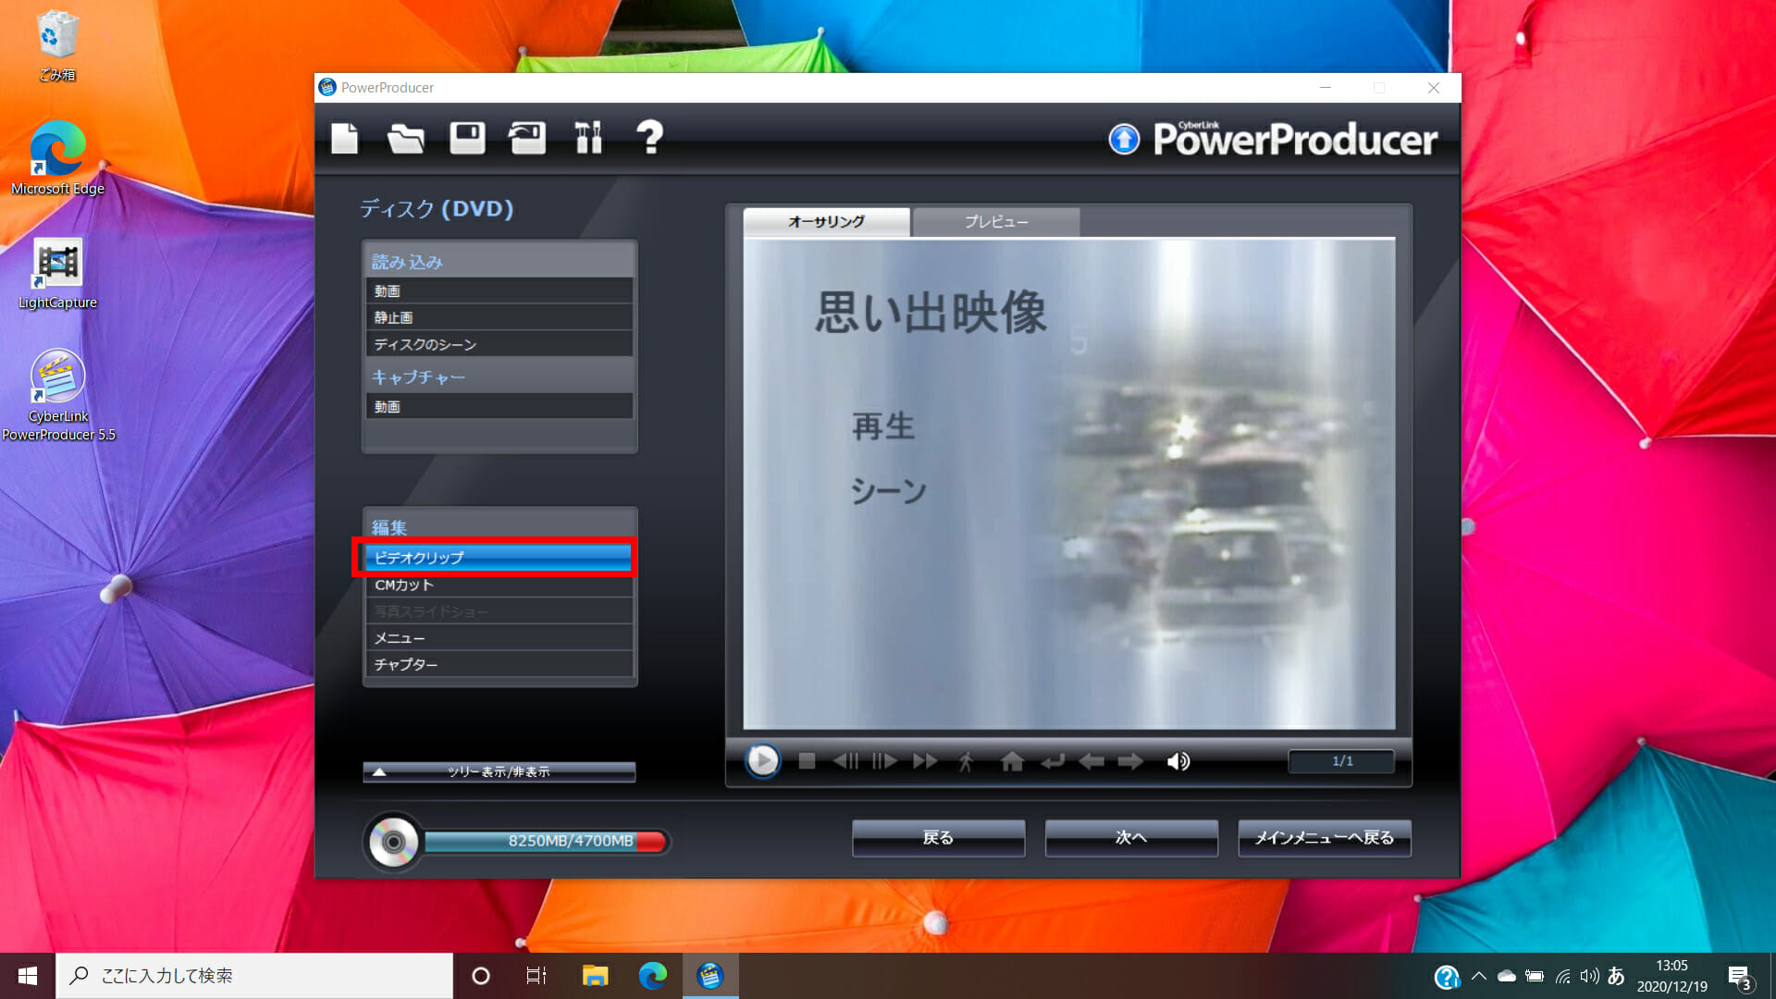The height and width of the screenshot is (999, 1776).
Task: Open Edge from taskbar
Action: [x=653, y=976]
